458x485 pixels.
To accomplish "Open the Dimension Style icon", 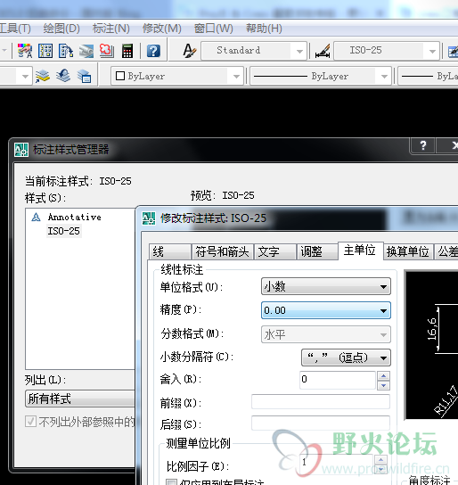I will pyautogui.click(x=323, y=51).
